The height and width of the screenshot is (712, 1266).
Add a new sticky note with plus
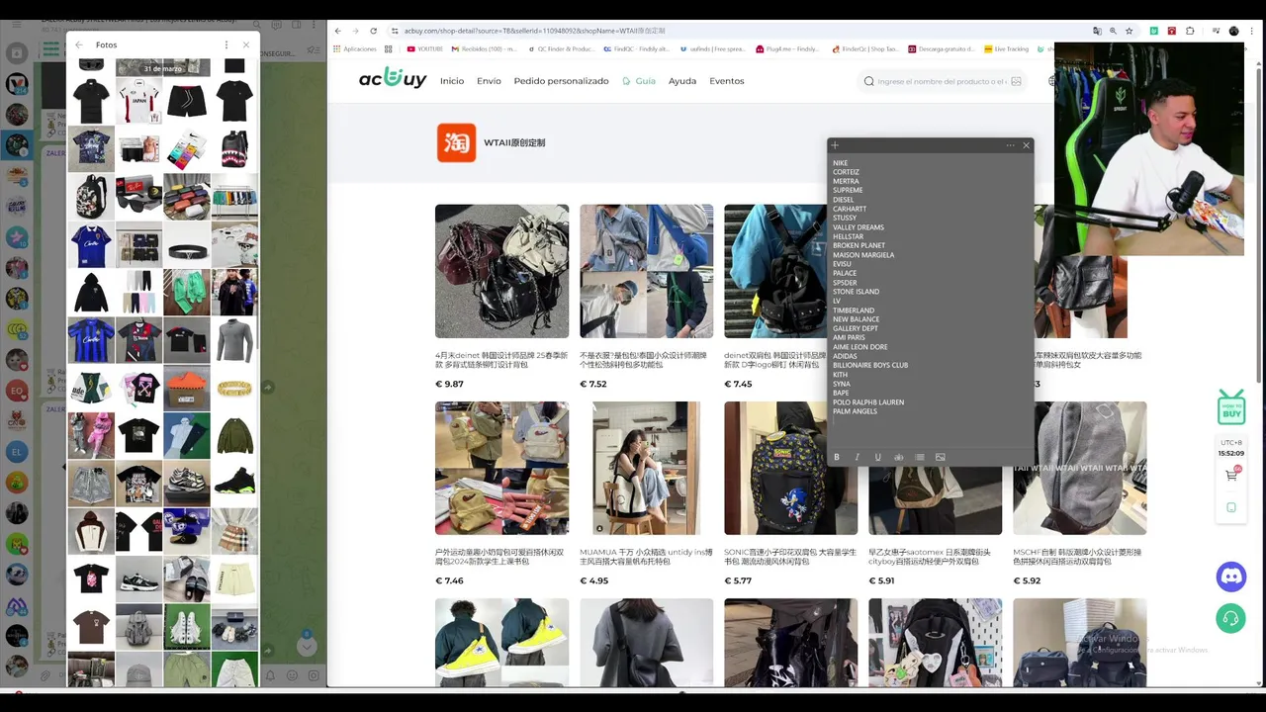coord(835,145)
